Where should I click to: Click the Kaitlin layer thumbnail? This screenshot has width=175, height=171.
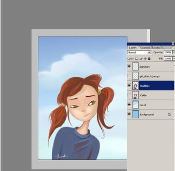(x=135, y=95)
